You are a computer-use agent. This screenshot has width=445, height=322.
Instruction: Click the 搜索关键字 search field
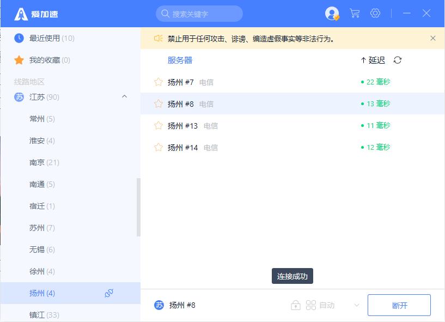[x=199, y=14]
